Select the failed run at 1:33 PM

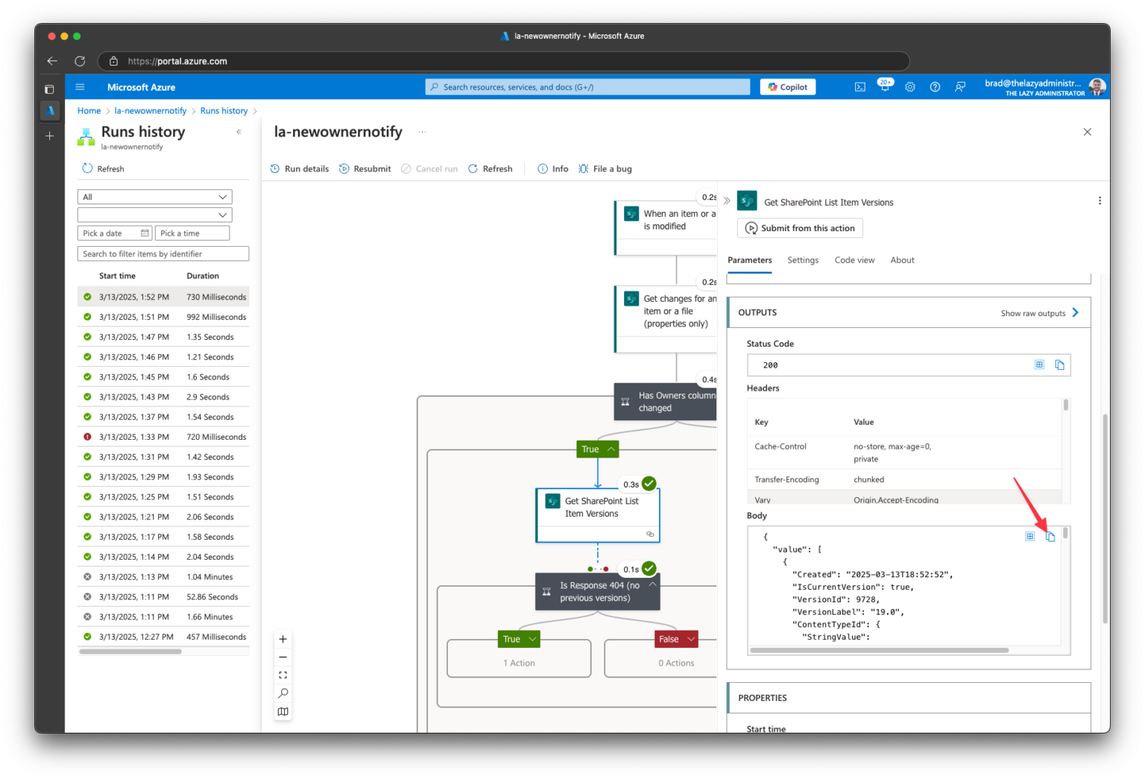pos(163,437)
